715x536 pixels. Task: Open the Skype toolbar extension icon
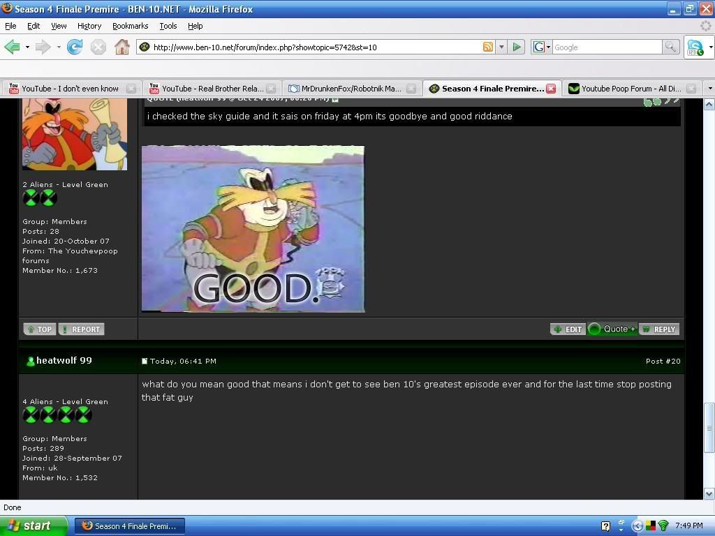[695, 47]
